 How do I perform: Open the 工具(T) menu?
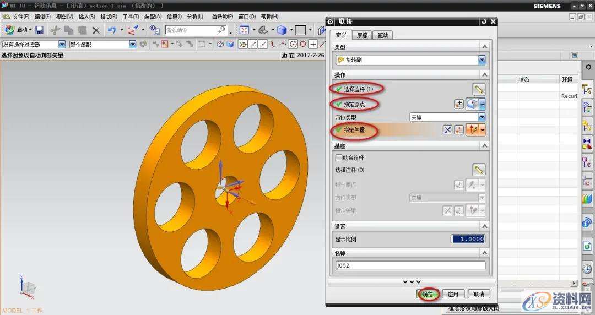131,17
